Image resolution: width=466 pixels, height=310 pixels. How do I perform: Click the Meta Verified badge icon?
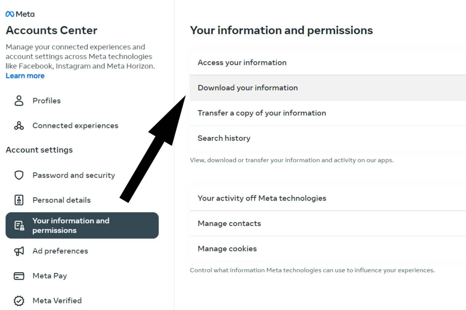(x=18, y=300)
